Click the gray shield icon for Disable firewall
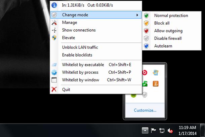 tap(147, 38)
